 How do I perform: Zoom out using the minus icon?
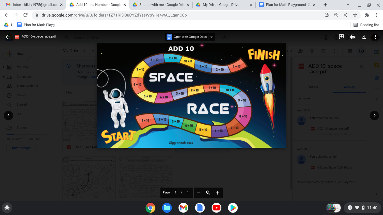(x=199, y=193)
